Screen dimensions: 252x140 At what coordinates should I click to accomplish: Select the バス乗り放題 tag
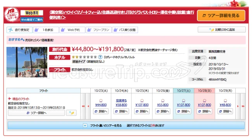click(x=125, y=30)
